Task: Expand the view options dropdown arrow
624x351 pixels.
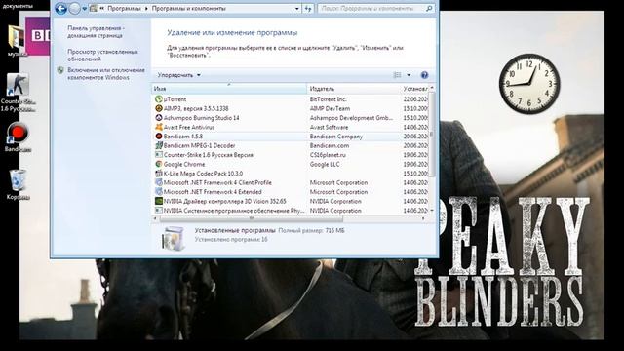Action: (x=409, y=75)
